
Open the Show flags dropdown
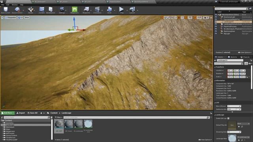coord(27,17)
